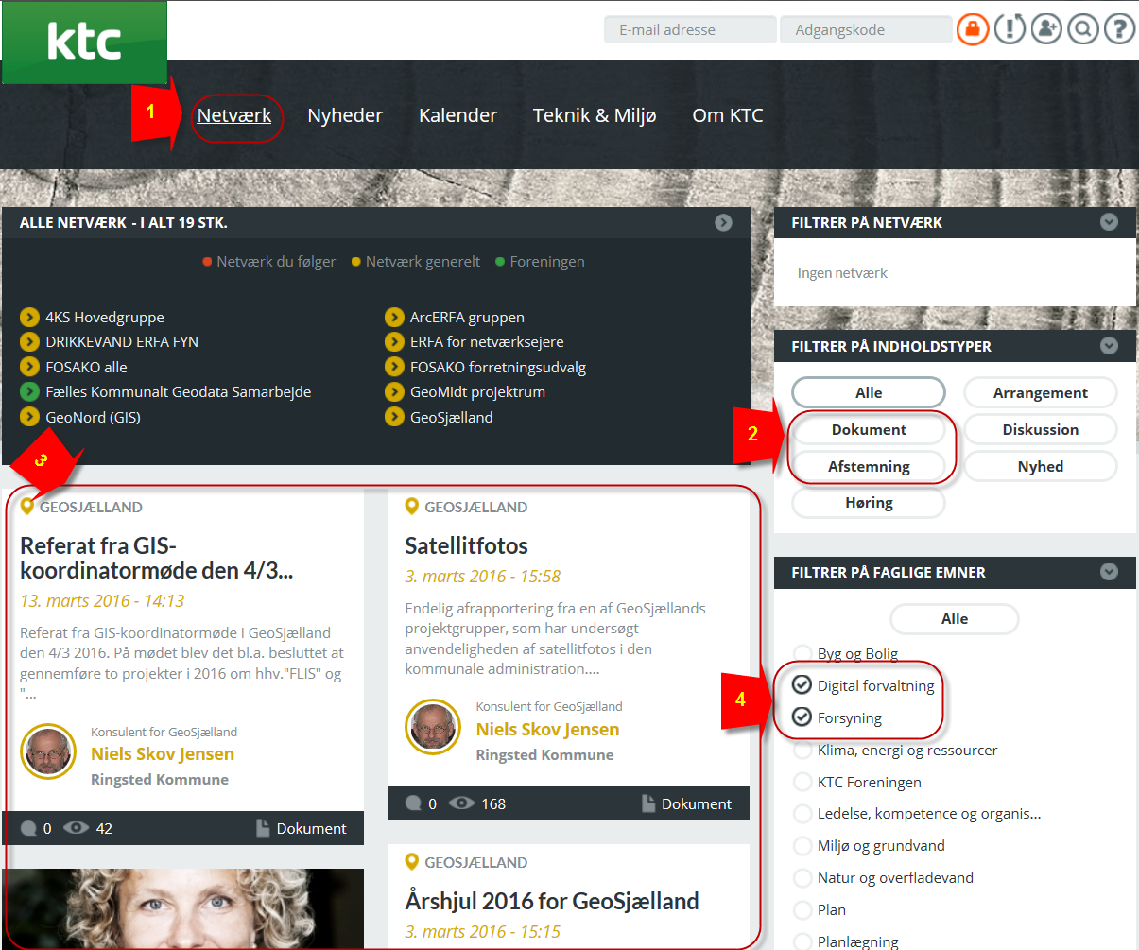Uncheck the Digital forvaltning topic
The image size is (1139, 950).
click(802, 685)
